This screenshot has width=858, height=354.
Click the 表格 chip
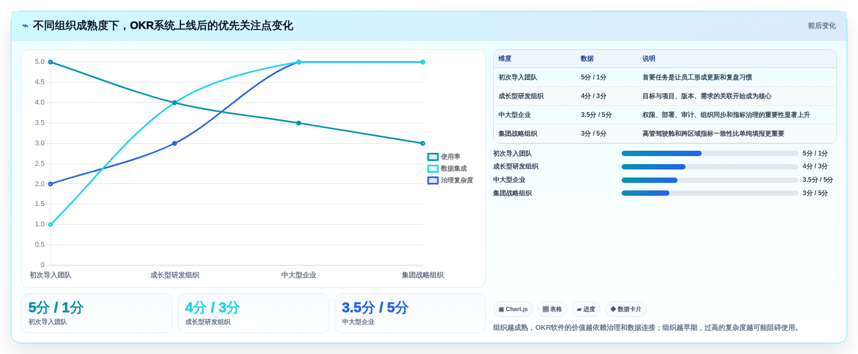coord(552,309)
